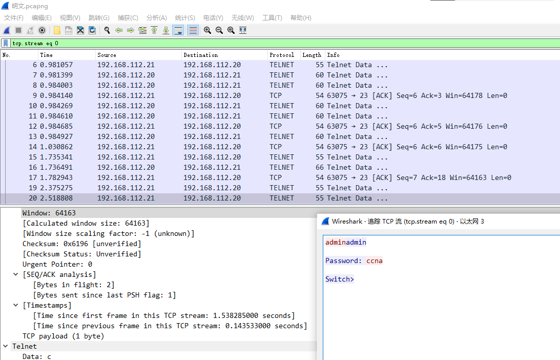Jump to the first packet icon
The height and width of the screenshot is (360, 560).
click(154, 30)
